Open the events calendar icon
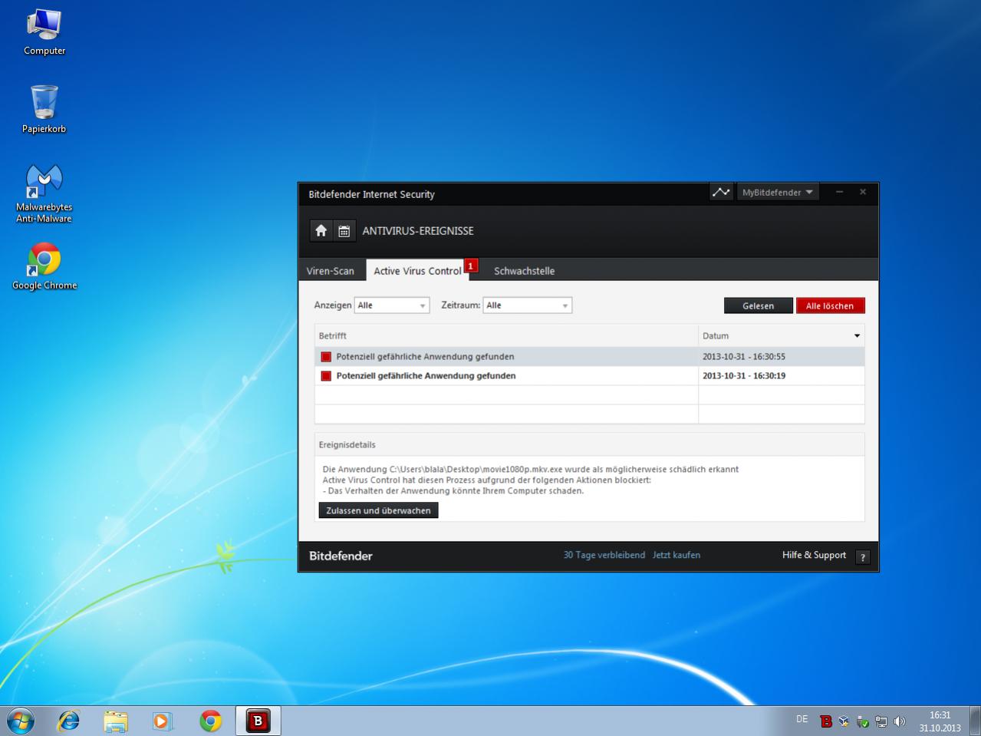This screenshot has width=981, height=736. point(344,231)
